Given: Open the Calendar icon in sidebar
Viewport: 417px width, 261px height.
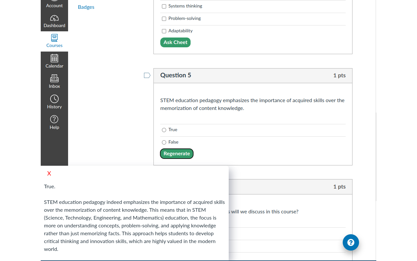Looking at the screenshot, I should pyautogui.click(x=54, y=58).
